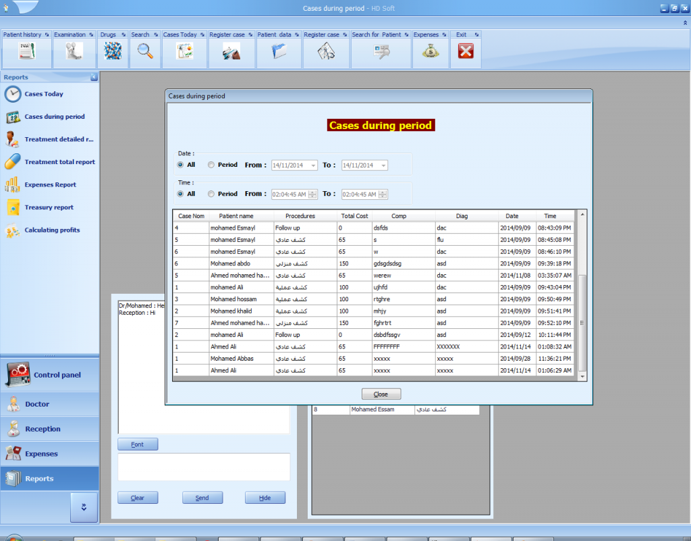Sort table by Total Cost column
The width and height of the screenshot is (691, 541).
[354, 216]
